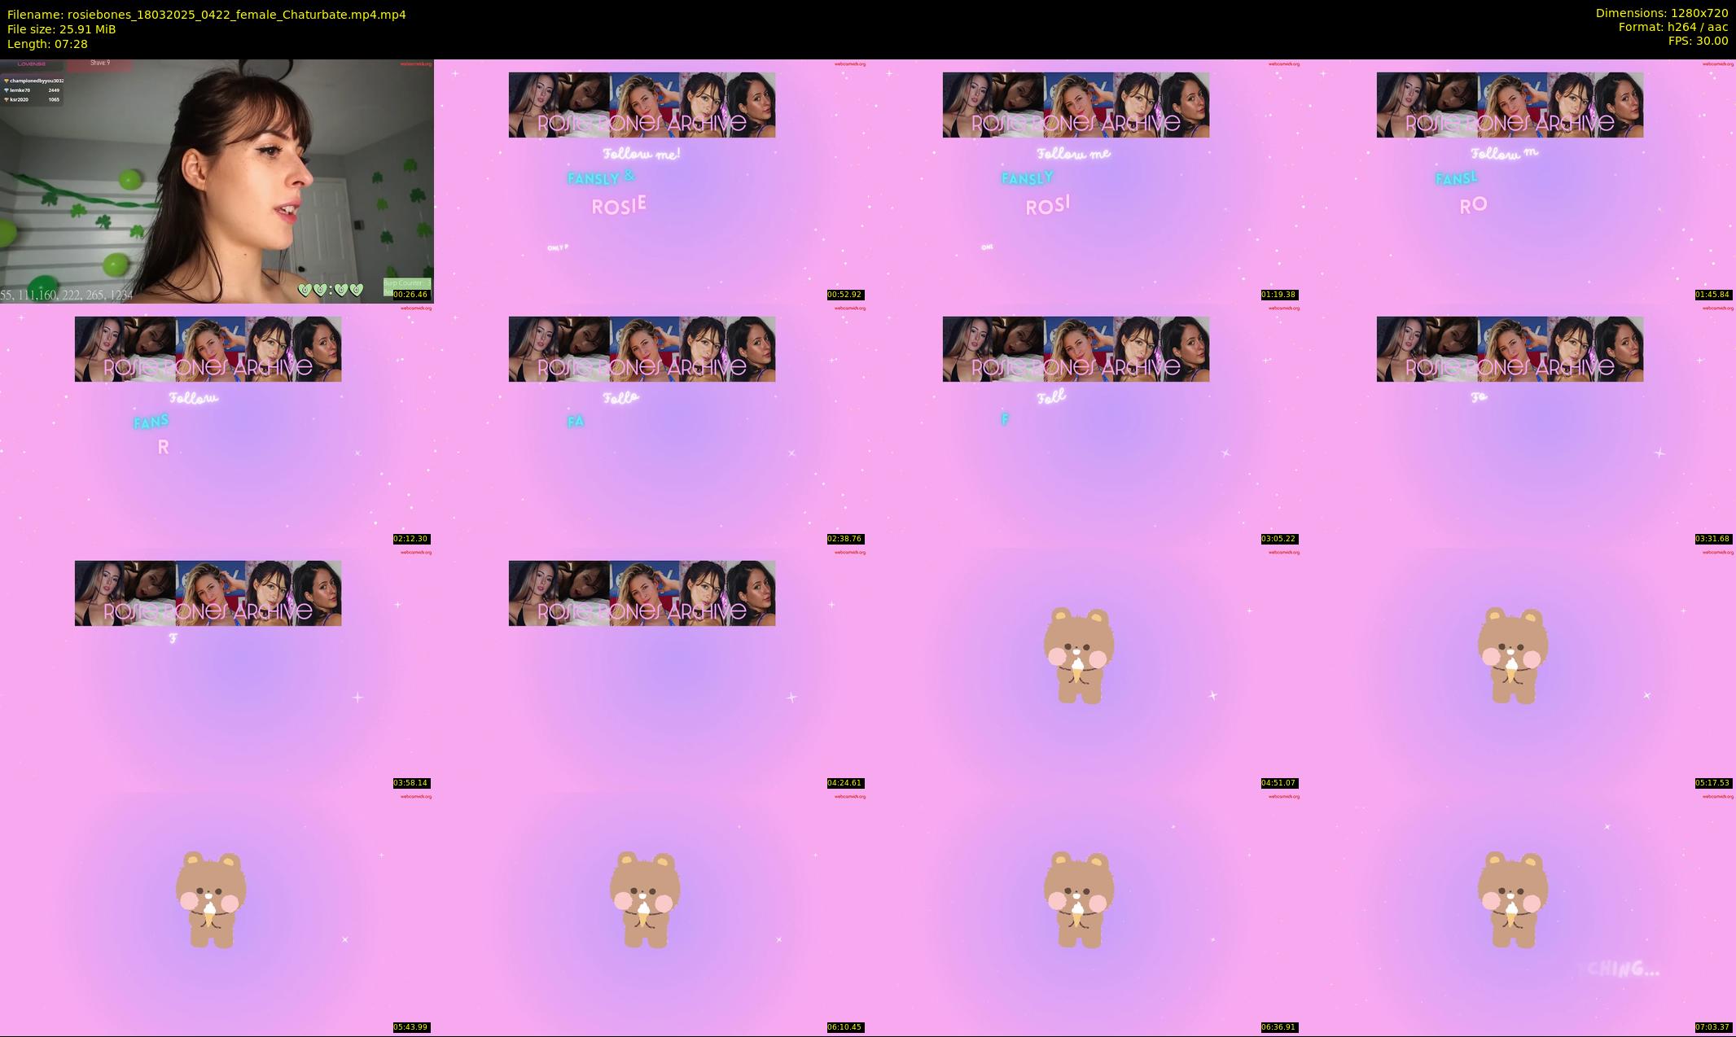Open the bear thumbnail stamped 07:03.37

coord(1519,913)
